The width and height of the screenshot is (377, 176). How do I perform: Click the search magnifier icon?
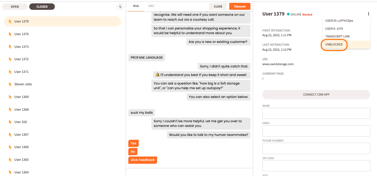(x=120, y=7)
